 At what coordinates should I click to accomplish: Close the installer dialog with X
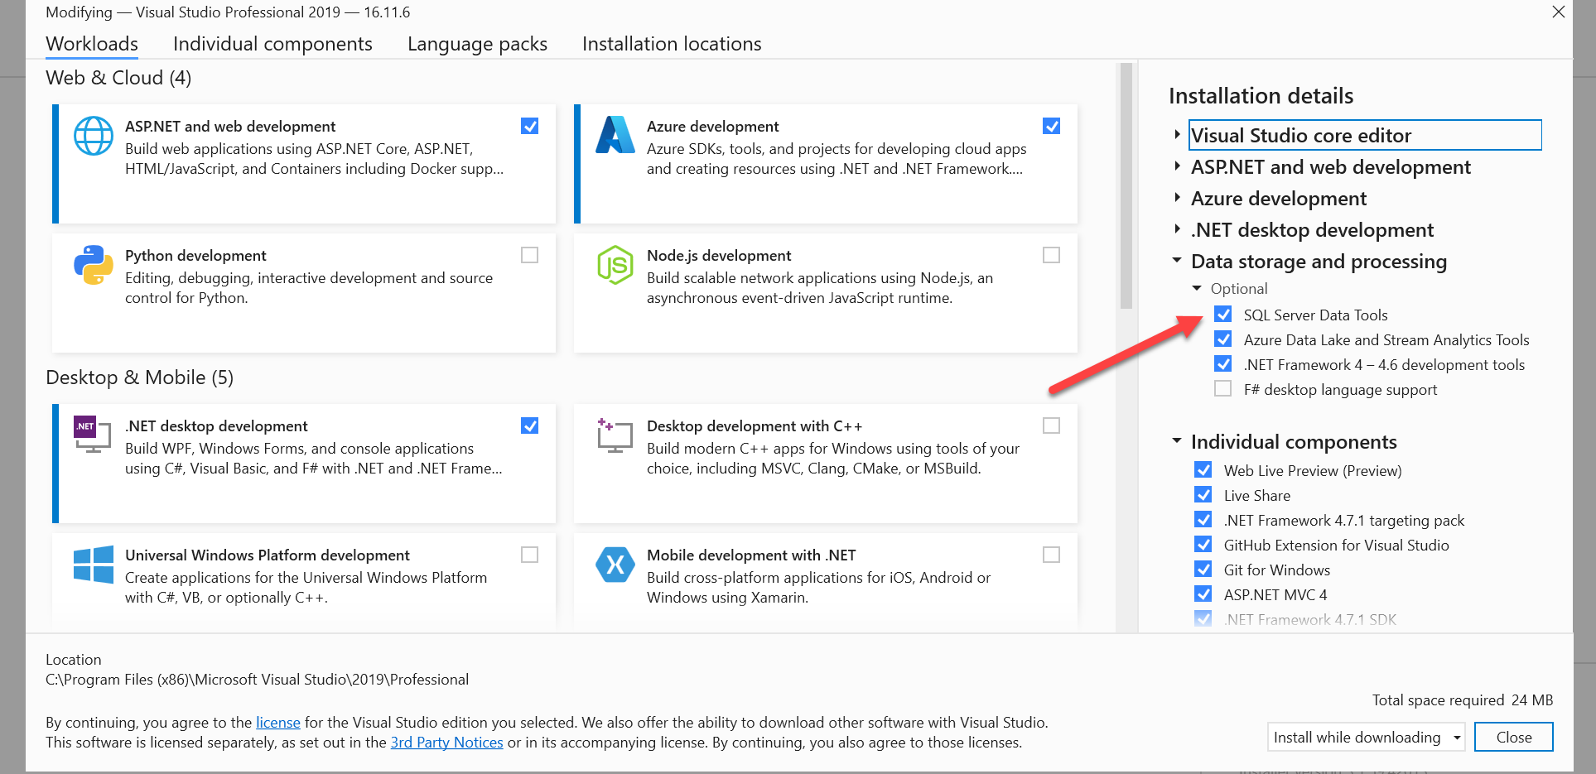point(1559,12)
